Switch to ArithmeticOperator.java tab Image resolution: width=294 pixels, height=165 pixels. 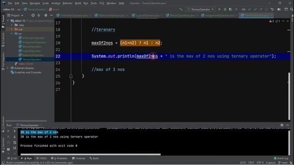click(74, 16)
